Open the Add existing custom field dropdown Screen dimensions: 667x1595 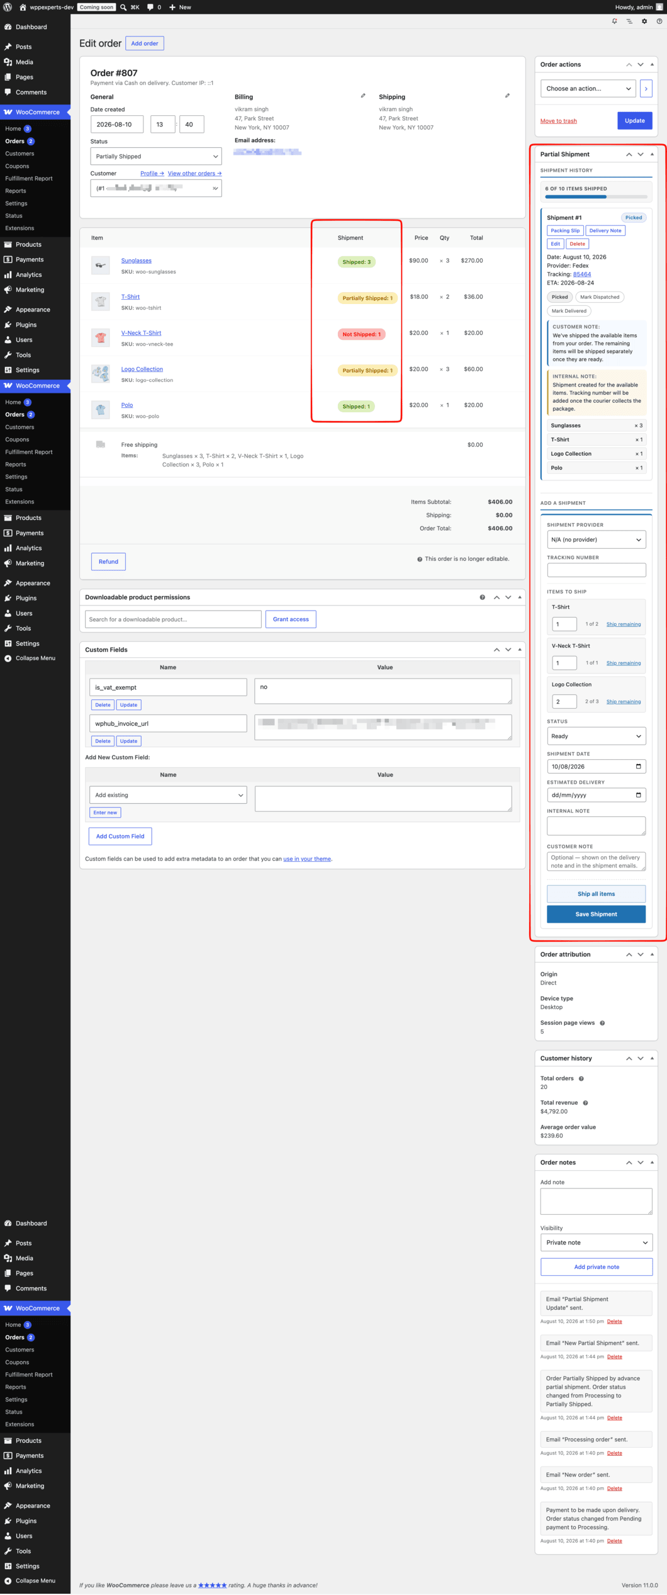(168, 795)
